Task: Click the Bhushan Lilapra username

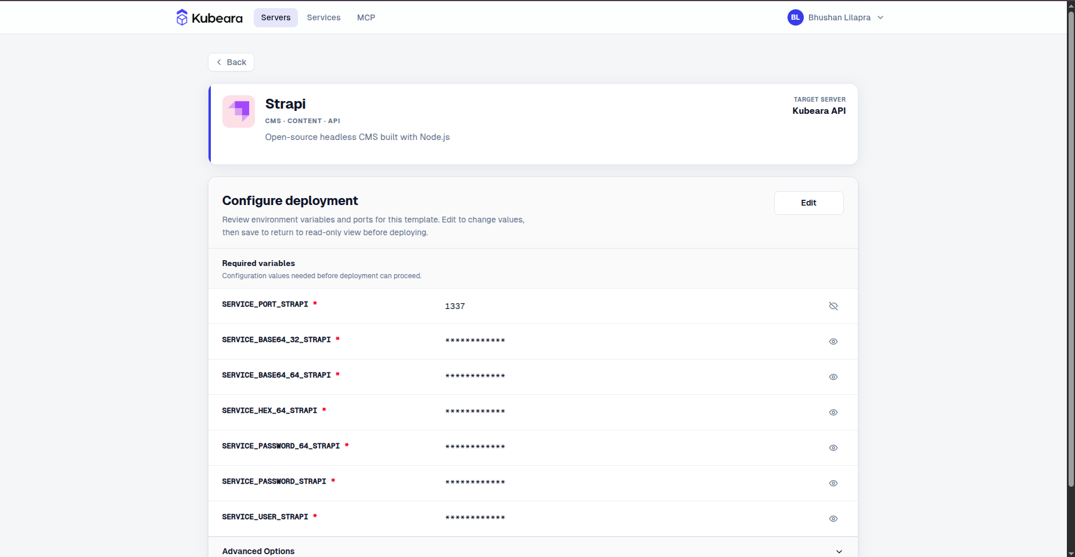Action: pos(839,17)
